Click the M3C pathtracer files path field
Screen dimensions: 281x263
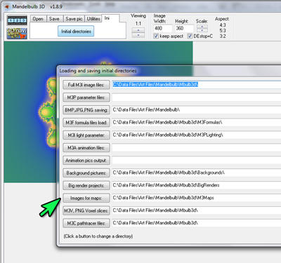pos(196,223)
